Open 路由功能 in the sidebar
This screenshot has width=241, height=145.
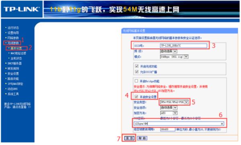pyautogui.click(x=13, y=79)
